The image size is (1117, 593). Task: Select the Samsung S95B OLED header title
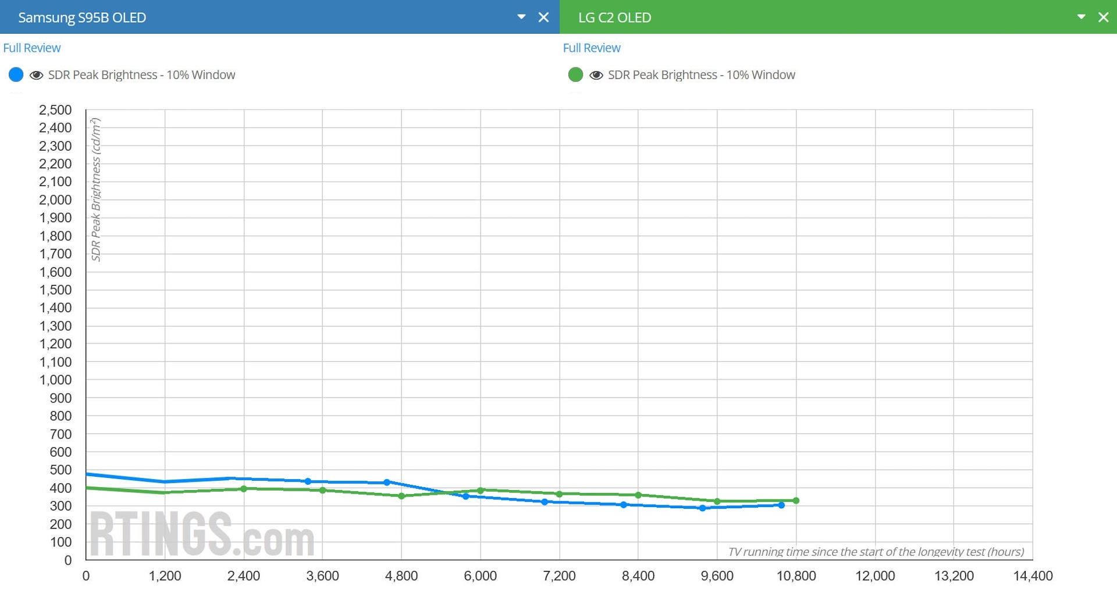[x=82, y=17]
